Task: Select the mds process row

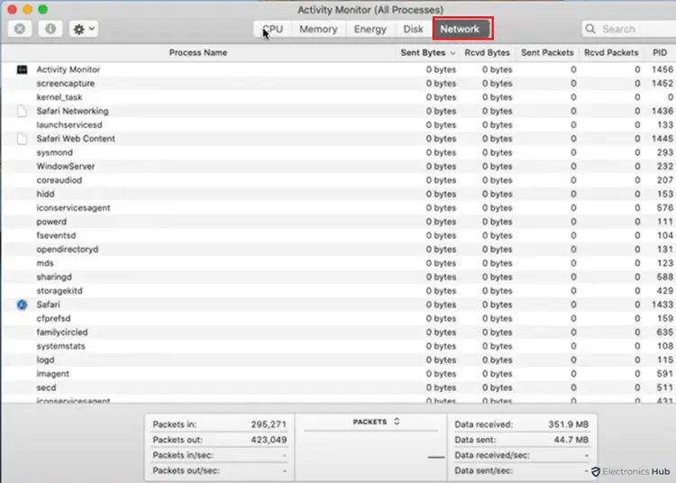Action: pos(338,263)
